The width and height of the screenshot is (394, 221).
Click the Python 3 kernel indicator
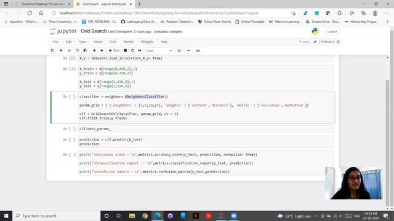(x=330, y=42)
